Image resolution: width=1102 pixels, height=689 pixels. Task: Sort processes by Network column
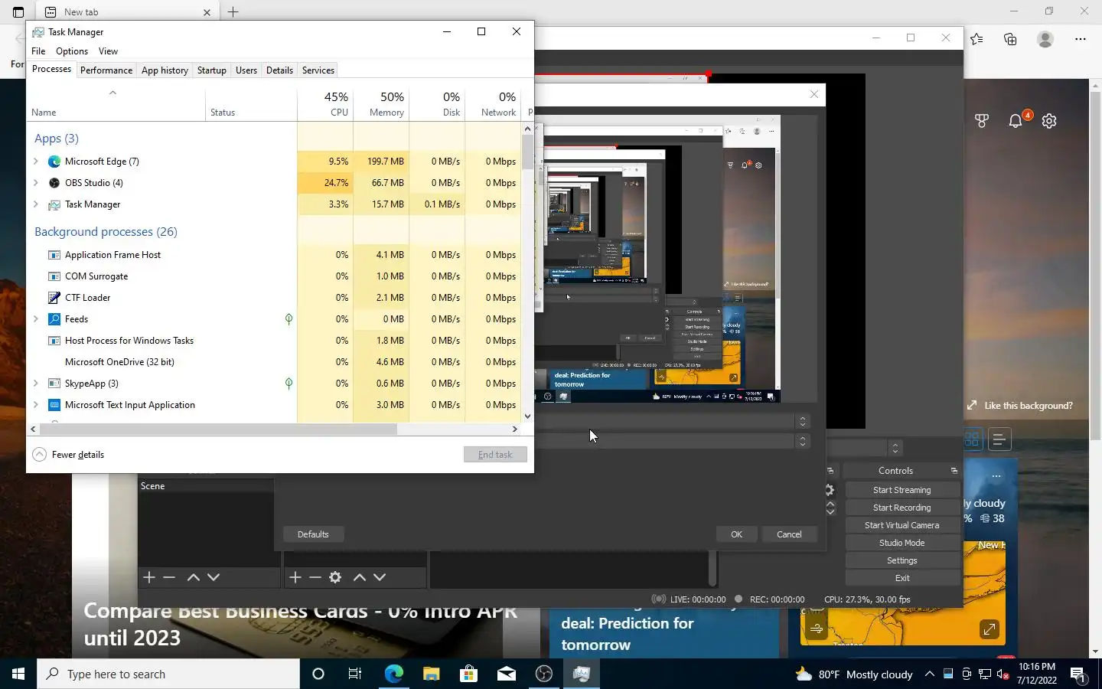pyautogui.click(x=493, y=104)
